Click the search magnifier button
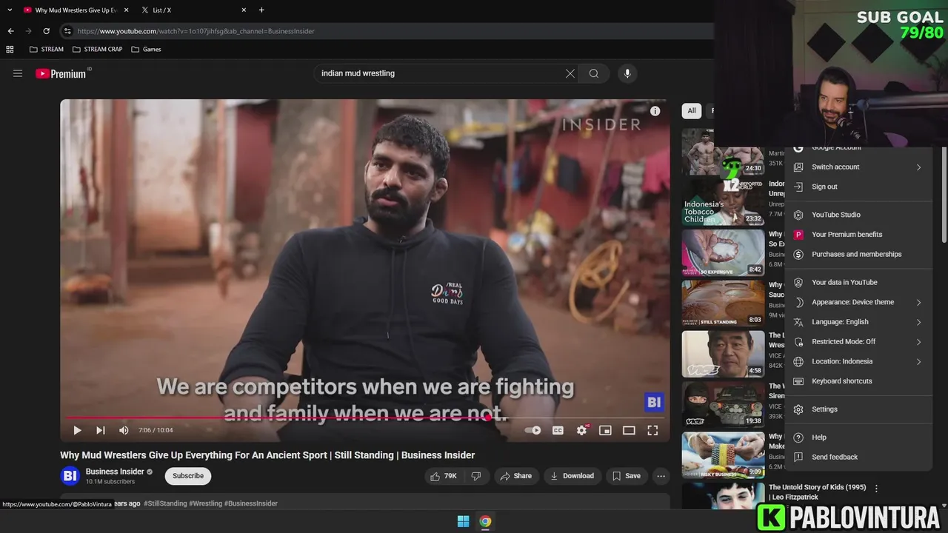 pyautogui.click(x=594, y=73)
